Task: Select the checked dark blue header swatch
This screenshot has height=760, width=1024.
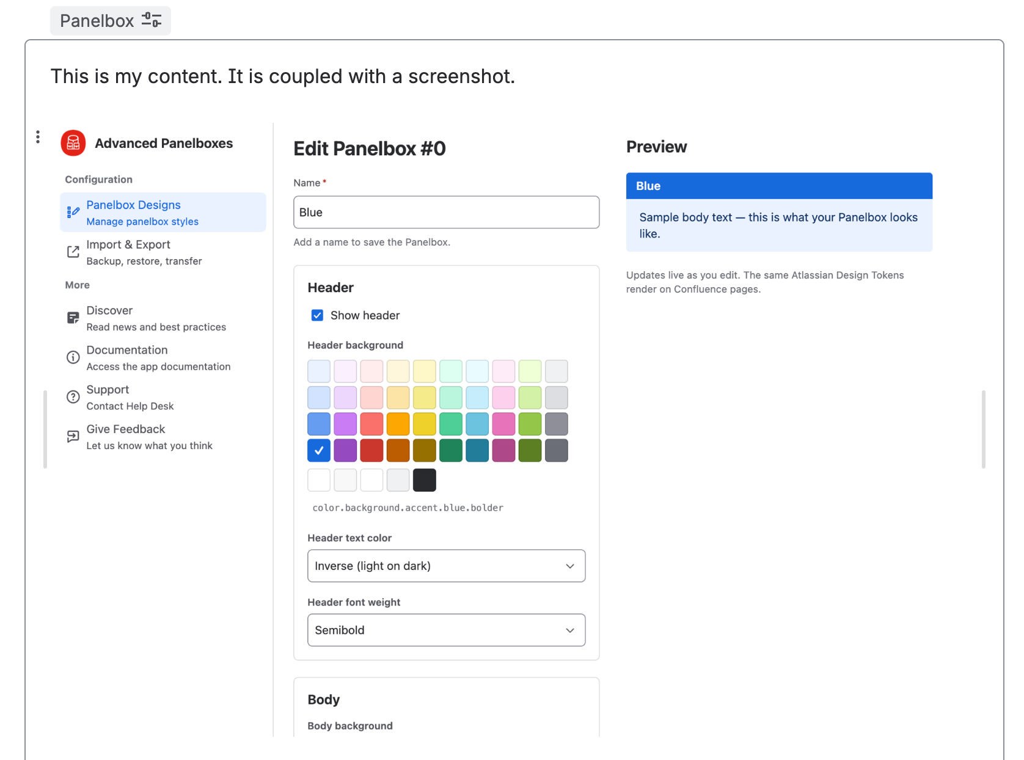Action: [x=319, y=450]
